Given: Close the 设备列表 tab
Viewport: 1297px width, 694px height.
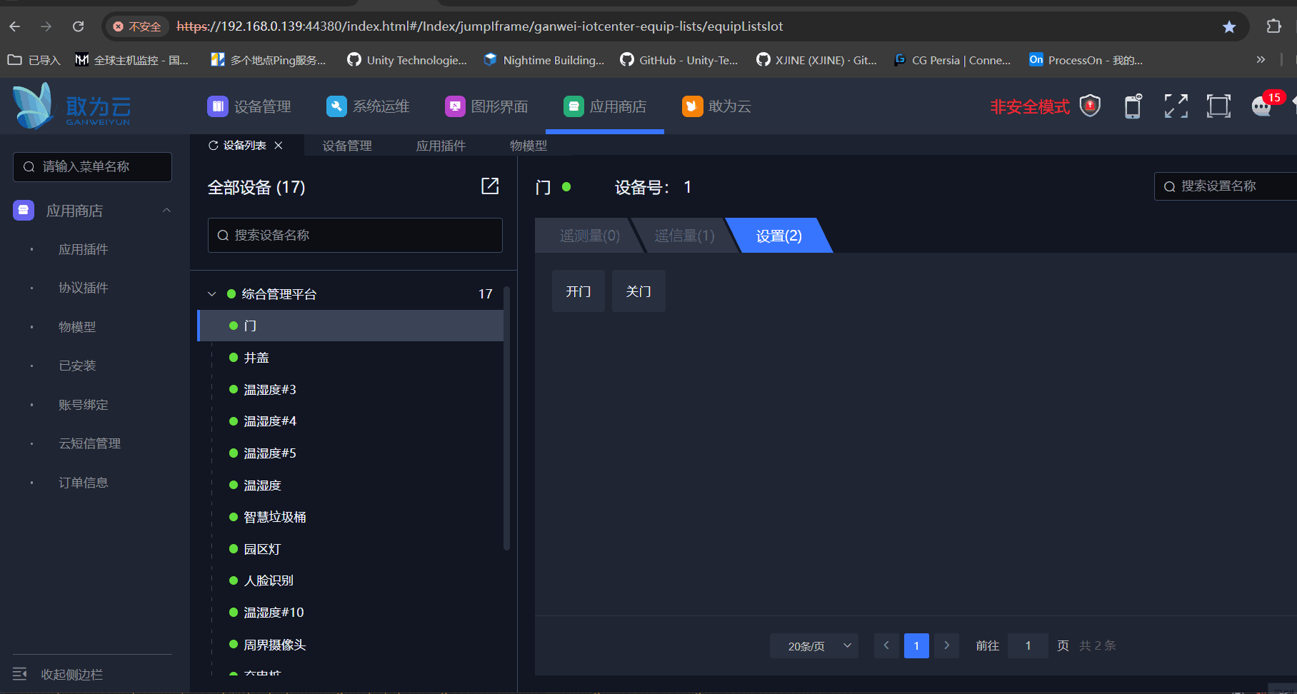Looking at the screenshot, I should tap(279, 146).
